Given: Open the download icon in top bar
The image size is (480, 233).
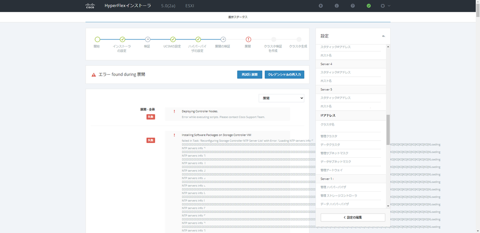Looking at the screenshot, I should click(321, 5).
